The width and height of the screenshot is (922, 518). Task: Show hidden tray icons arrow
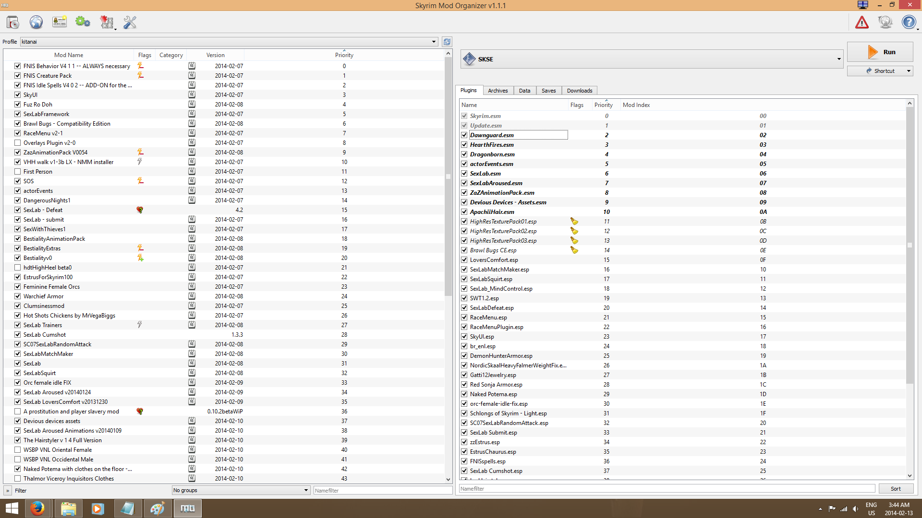coord(820,509)
